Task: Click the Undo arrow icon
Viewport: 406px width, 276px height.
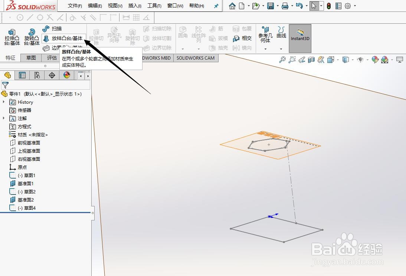Action: (x=299, y=6)
